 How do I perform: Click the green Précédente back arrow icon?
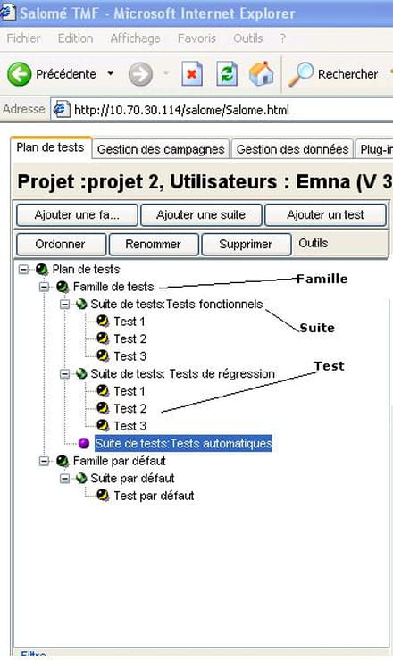[19, 74]
